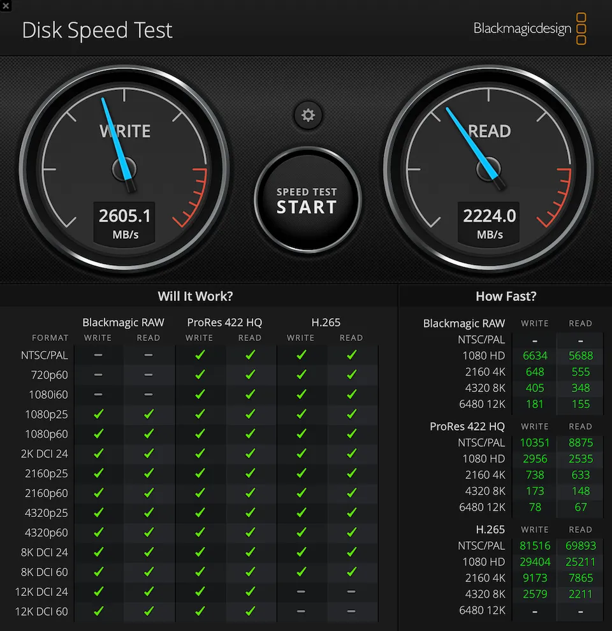Image resolution: width=612 pixels, height=631 pixels.
Task: Click the green checkmark for 8K DCI 24 H.265 write
Action: pyautogui.click(x=301, y=552)
